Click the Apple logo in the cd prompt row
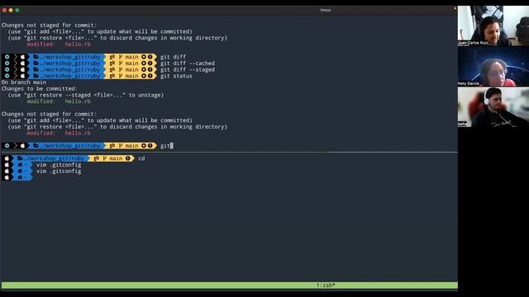The width and height of the screenshot is (529, 297). coord(7,158)
